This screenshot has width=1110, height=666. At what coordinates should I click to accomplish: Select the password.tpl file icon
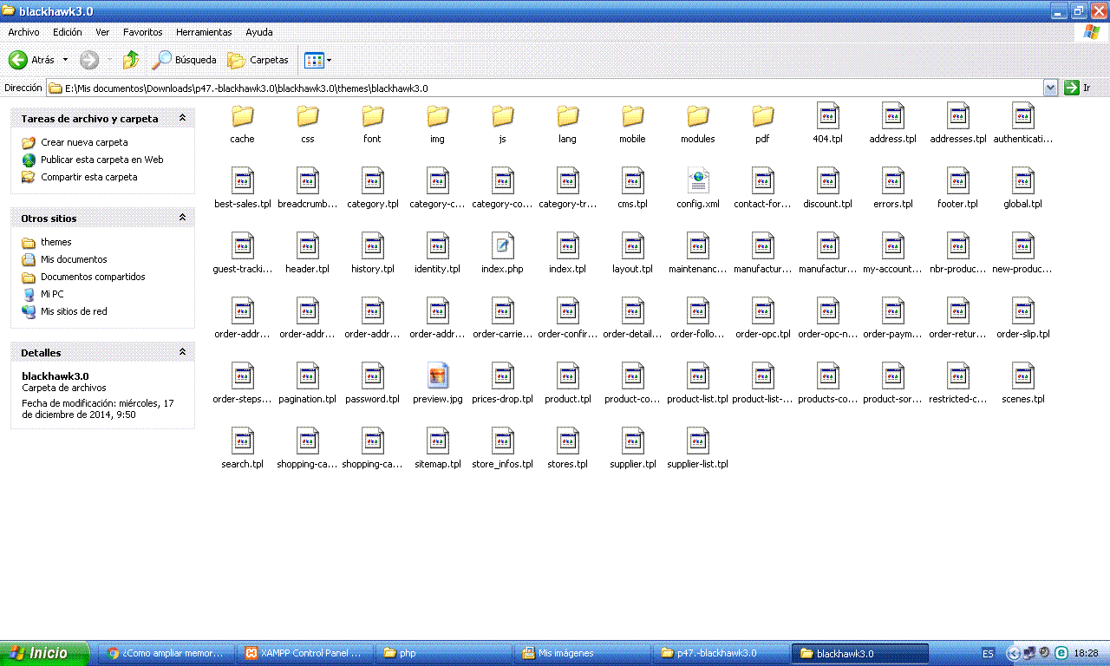click(x=373, y=375)
